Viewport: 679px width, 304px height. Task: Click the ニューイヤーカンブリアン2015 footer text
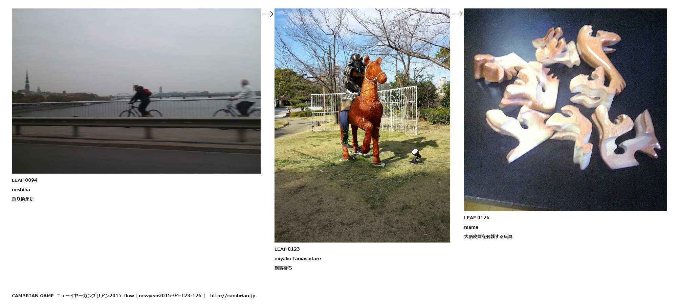point(89,296)
